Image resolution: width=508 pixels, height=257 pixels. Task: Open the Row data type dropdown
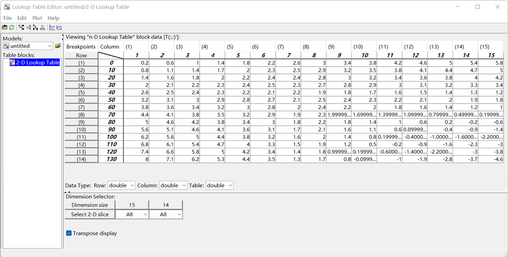[121, 185]
